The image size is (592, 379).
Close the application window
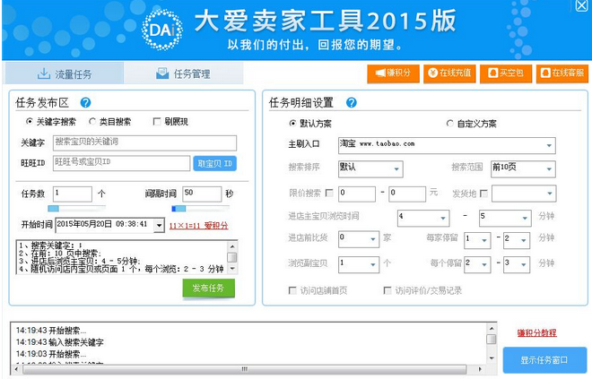coord(581,5)
